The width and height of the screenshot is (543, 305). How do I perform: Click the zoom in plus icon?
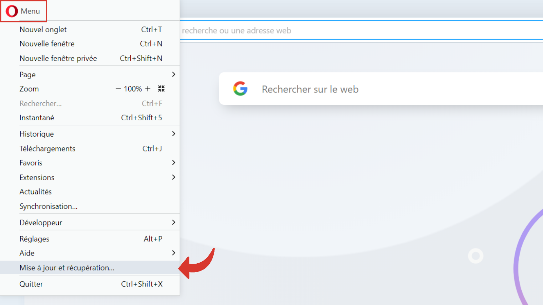[x=148, y=89]
